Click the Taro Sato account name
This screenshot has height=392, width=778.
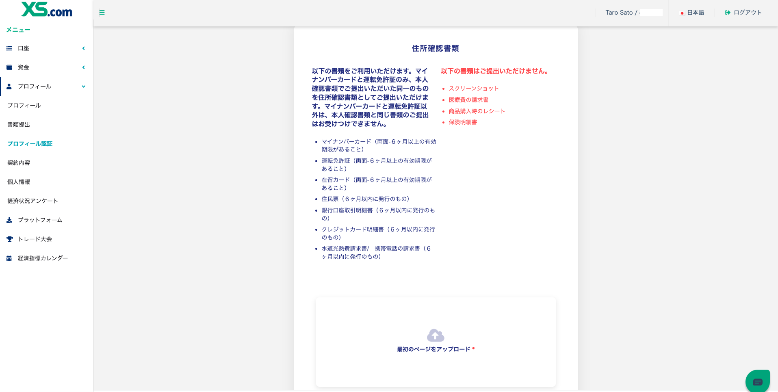[x=619, y=13]
